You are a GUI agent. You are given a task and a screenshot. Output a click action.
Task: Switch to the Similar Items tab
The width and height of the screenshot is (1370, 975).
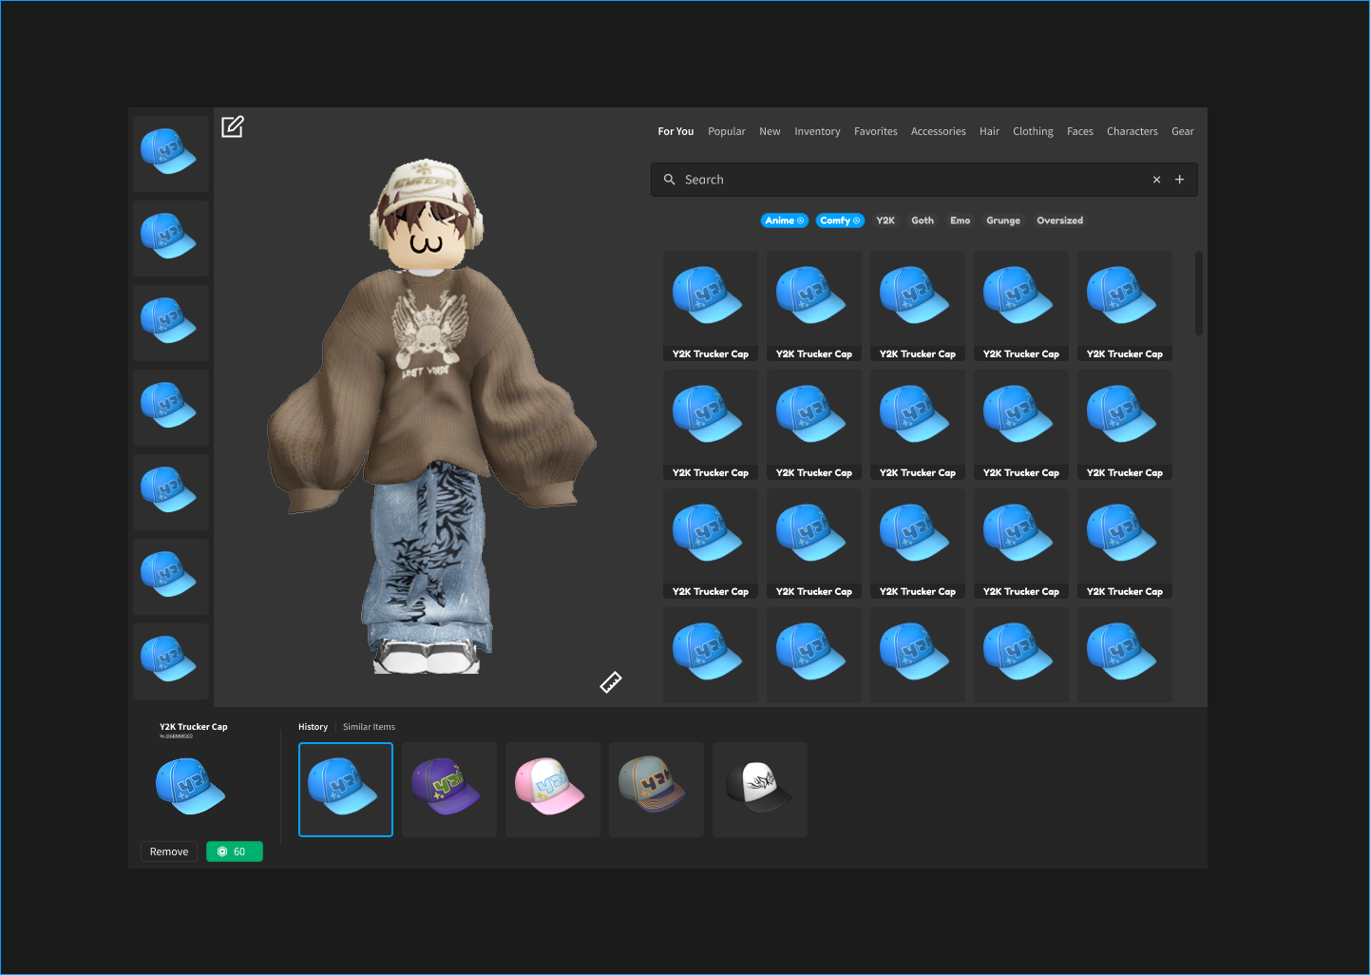click(369, 727)
